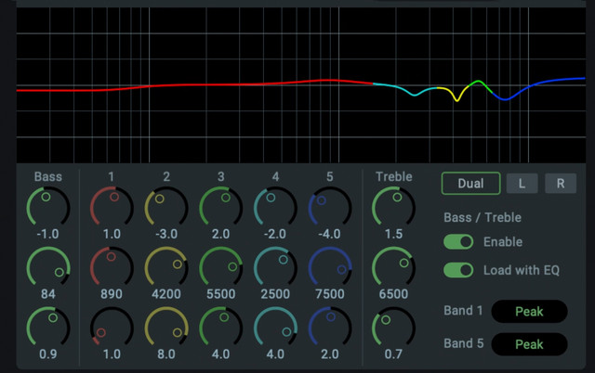This screenshot has height=373, width=595.
Task: Select the Dual channel mode
Action: tap(471, 184)
